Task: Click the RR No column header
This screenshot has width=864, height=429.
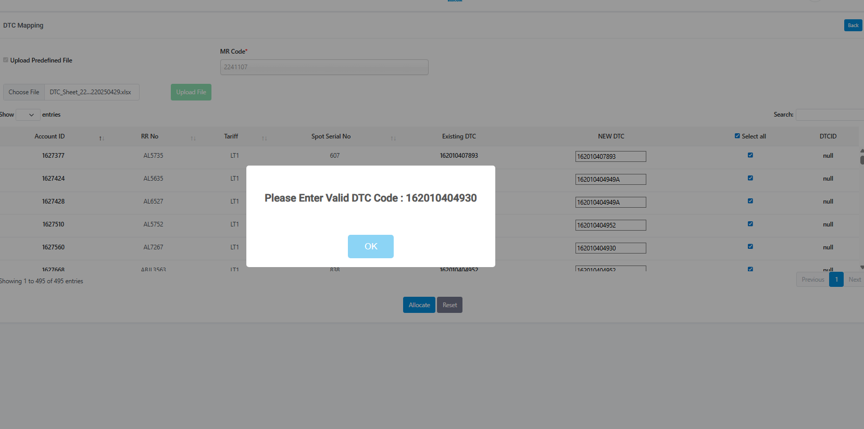Action: [x=149, y=136]
